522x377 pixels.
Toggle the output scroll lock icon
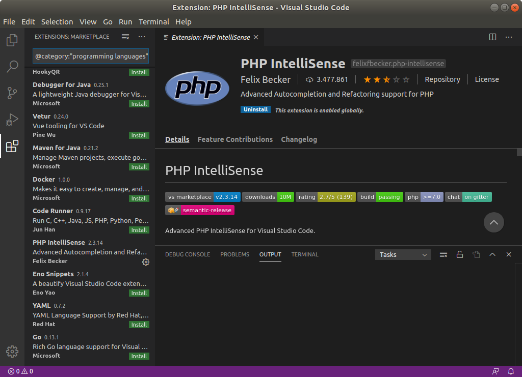click(460, 254)
